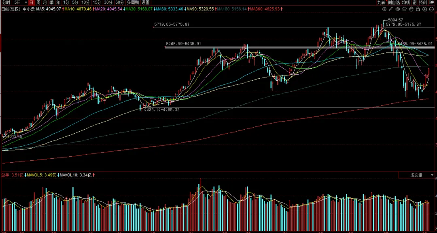Click 删自选 remove from watchlist

(394, 2)
